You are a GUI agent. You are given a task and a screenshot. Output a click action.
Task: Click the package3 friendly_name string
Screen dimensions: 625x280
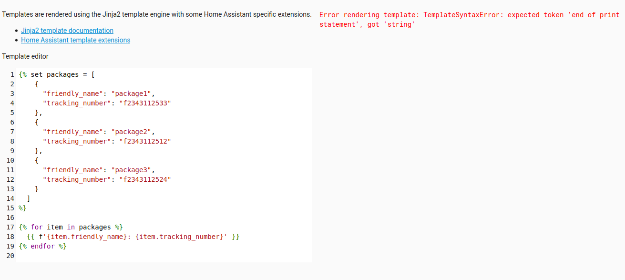point(131,170)
